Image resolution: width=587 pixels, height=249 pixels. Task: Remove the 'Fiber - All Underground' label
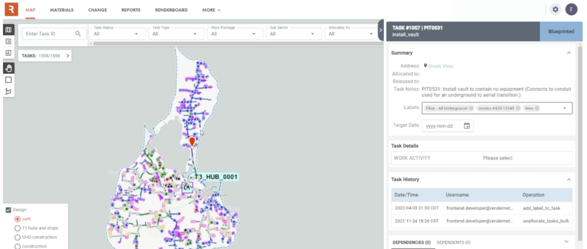click(x=471, y=108)
